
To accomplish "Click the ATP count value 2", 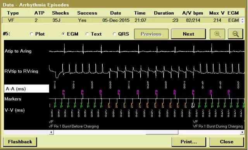I will tap(36, 20).
